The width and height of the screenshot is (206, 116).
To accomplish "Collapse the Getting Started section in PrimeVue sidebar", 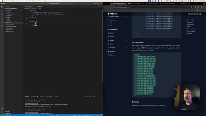I will 117,17.
